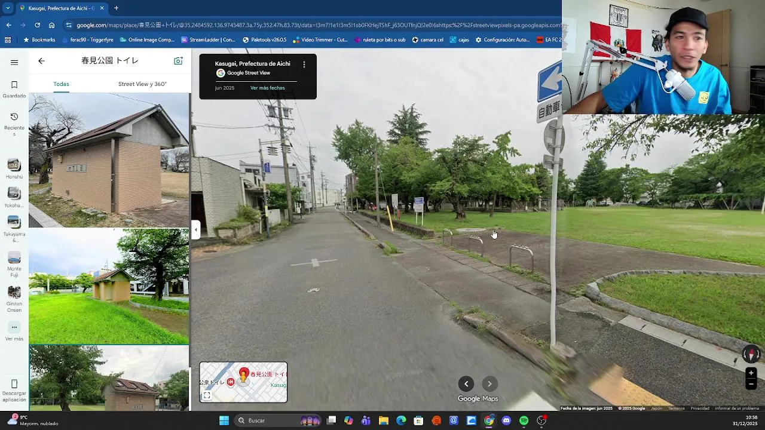Move to previous Street View image
This screenshot has height=430, width=765.
tap(466, 384)
